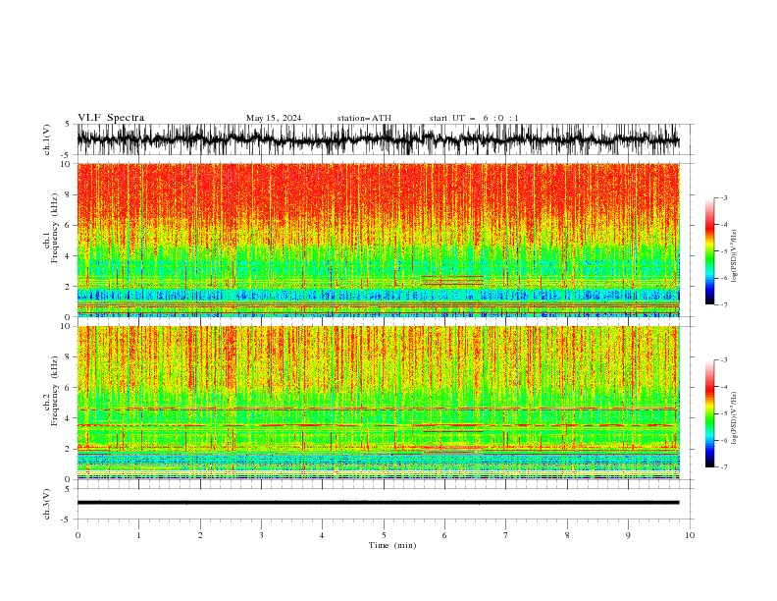Click the ch.3 voltage waveform trace
The width and height of the screenshot is (777, 601).
[379, 503]
